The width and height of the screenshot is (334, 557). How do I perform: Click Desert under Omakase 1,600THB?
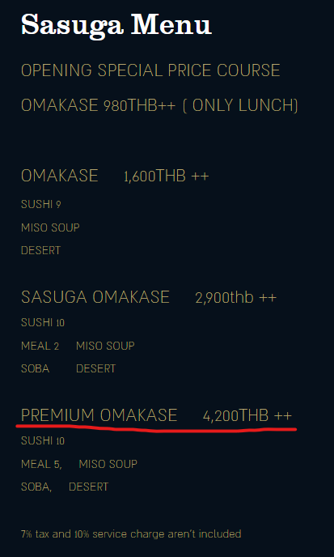point(40,250)
